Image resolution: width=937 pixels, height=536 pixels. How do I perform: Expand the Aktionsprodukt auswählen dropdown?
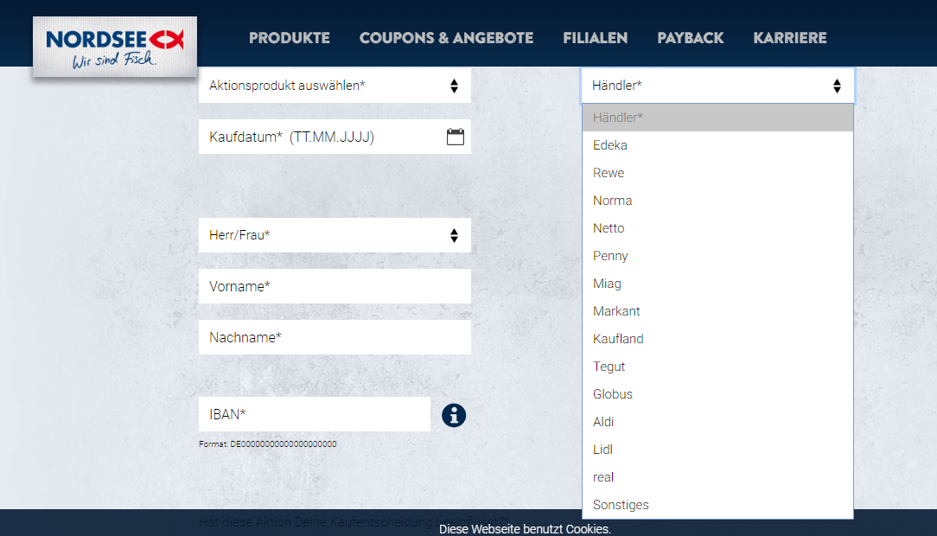point(335,86)
